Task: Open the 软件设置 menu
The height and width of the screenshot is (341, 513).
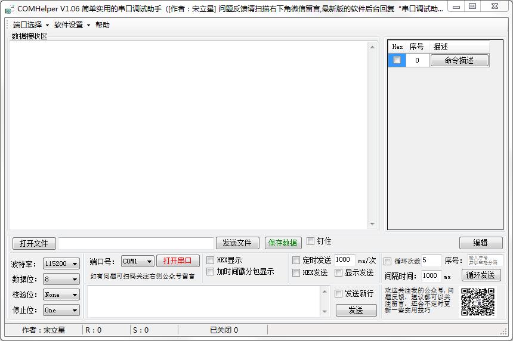Action: coord(72,25)
